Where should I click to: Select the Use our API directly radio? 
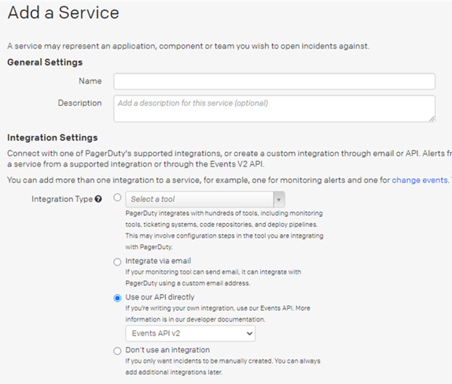(117, 298)
